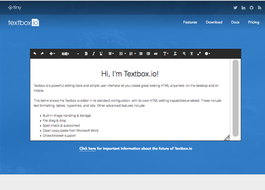
Task: Click the 'Cross-browser support' bullet
Action: (59, 136)
